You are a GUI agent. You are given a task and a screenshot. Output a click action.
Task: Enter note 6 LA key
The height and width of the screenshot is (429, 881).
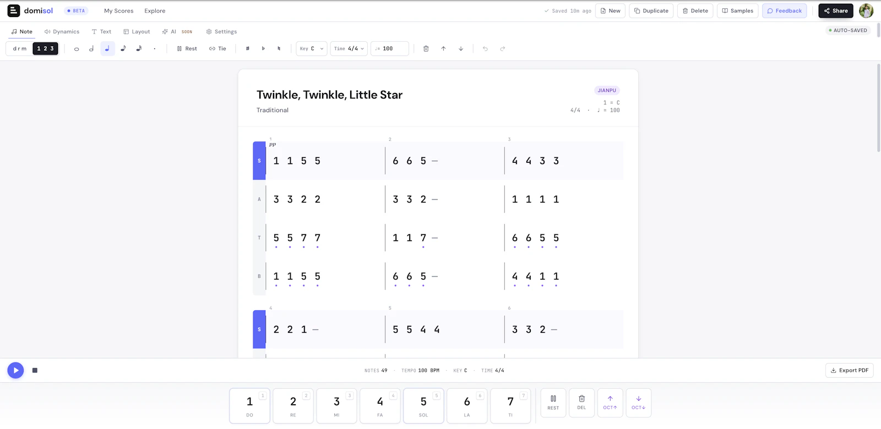[467, 406]
